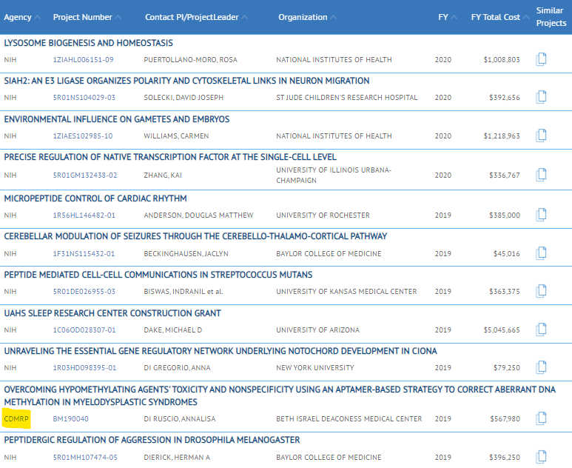Select organization NEW YORK UNIVERSITY

tap(315, 367)
